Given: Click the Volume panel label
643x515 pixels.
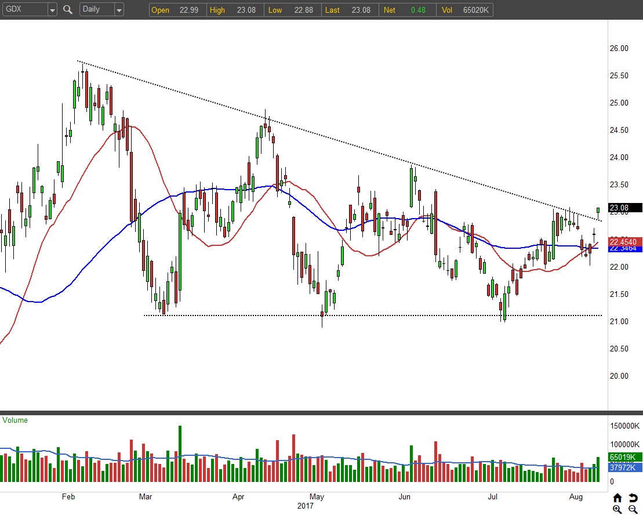Looking at the screenshot, I should pos(14,420).
